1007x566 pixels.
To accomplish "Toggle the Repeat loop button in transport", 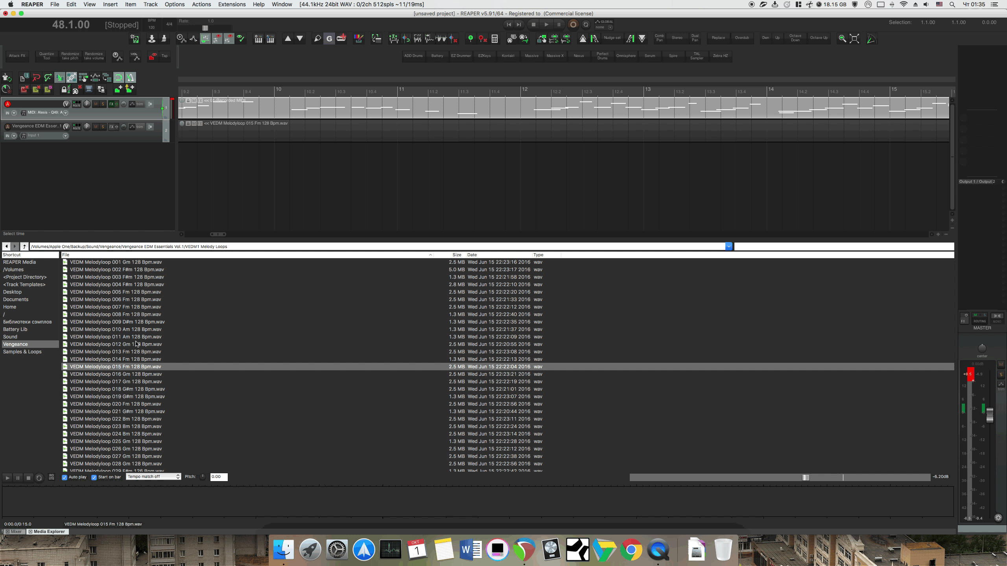I will tap(586, 24).
